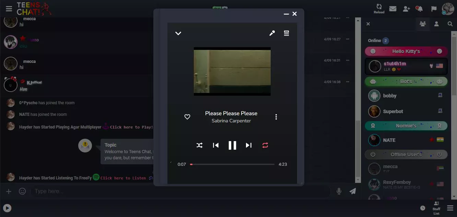Click the artist name Sabrina Carpenter
This screenshot has height=217, width=457.
click(x=231, y=121)
